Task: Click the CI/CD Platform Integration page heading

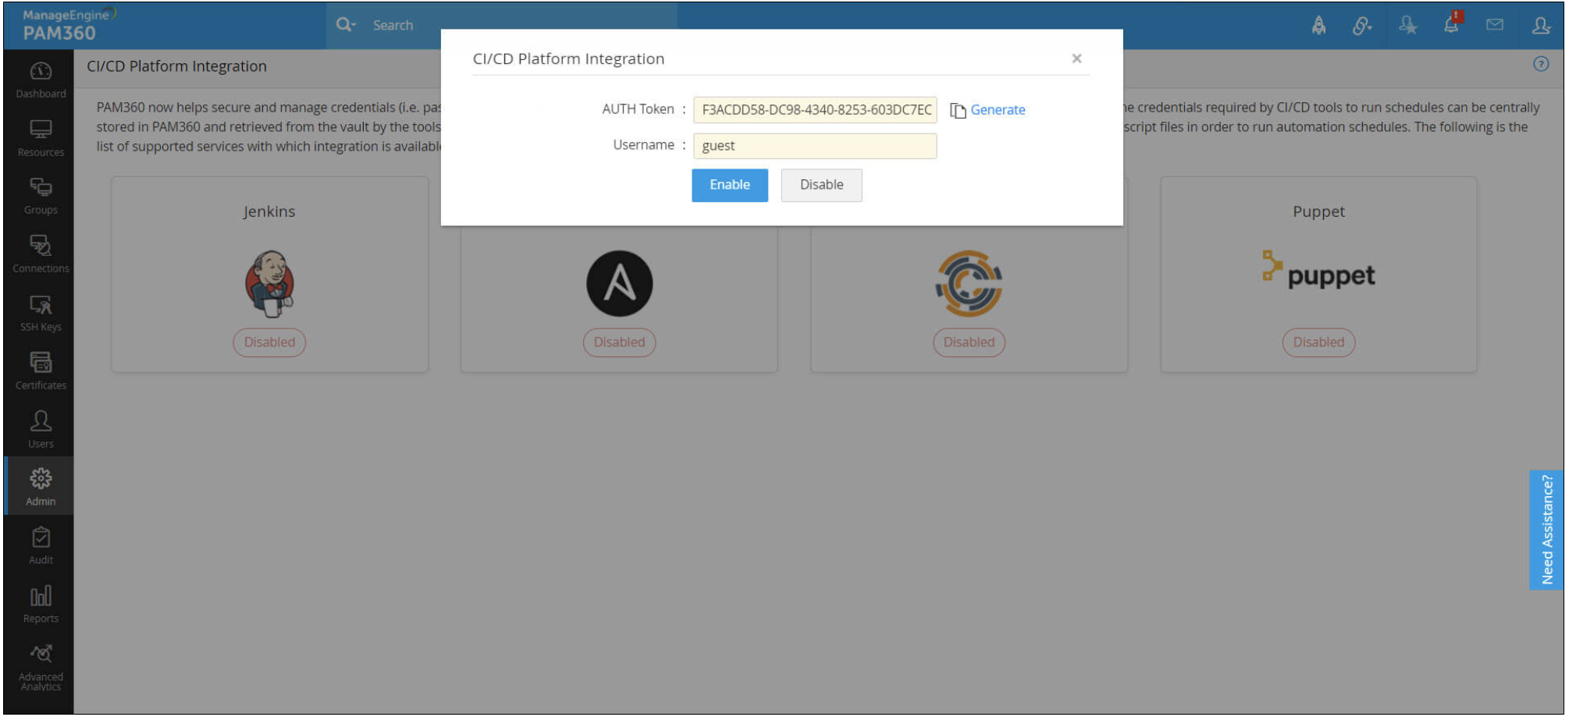Action: (176, 66)
